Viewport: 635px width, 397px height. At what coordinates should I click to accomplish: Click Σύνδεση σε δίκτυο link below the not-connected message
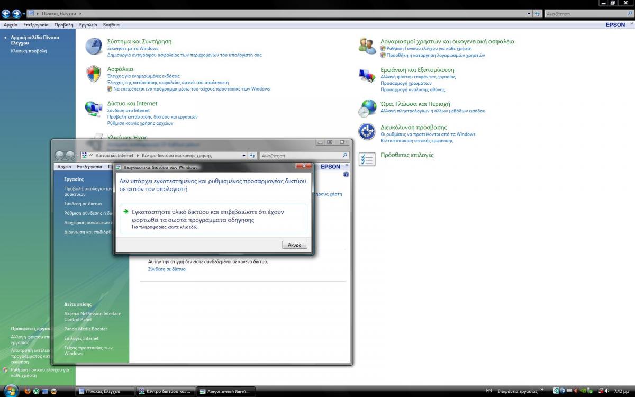click(x=167, y=269)
